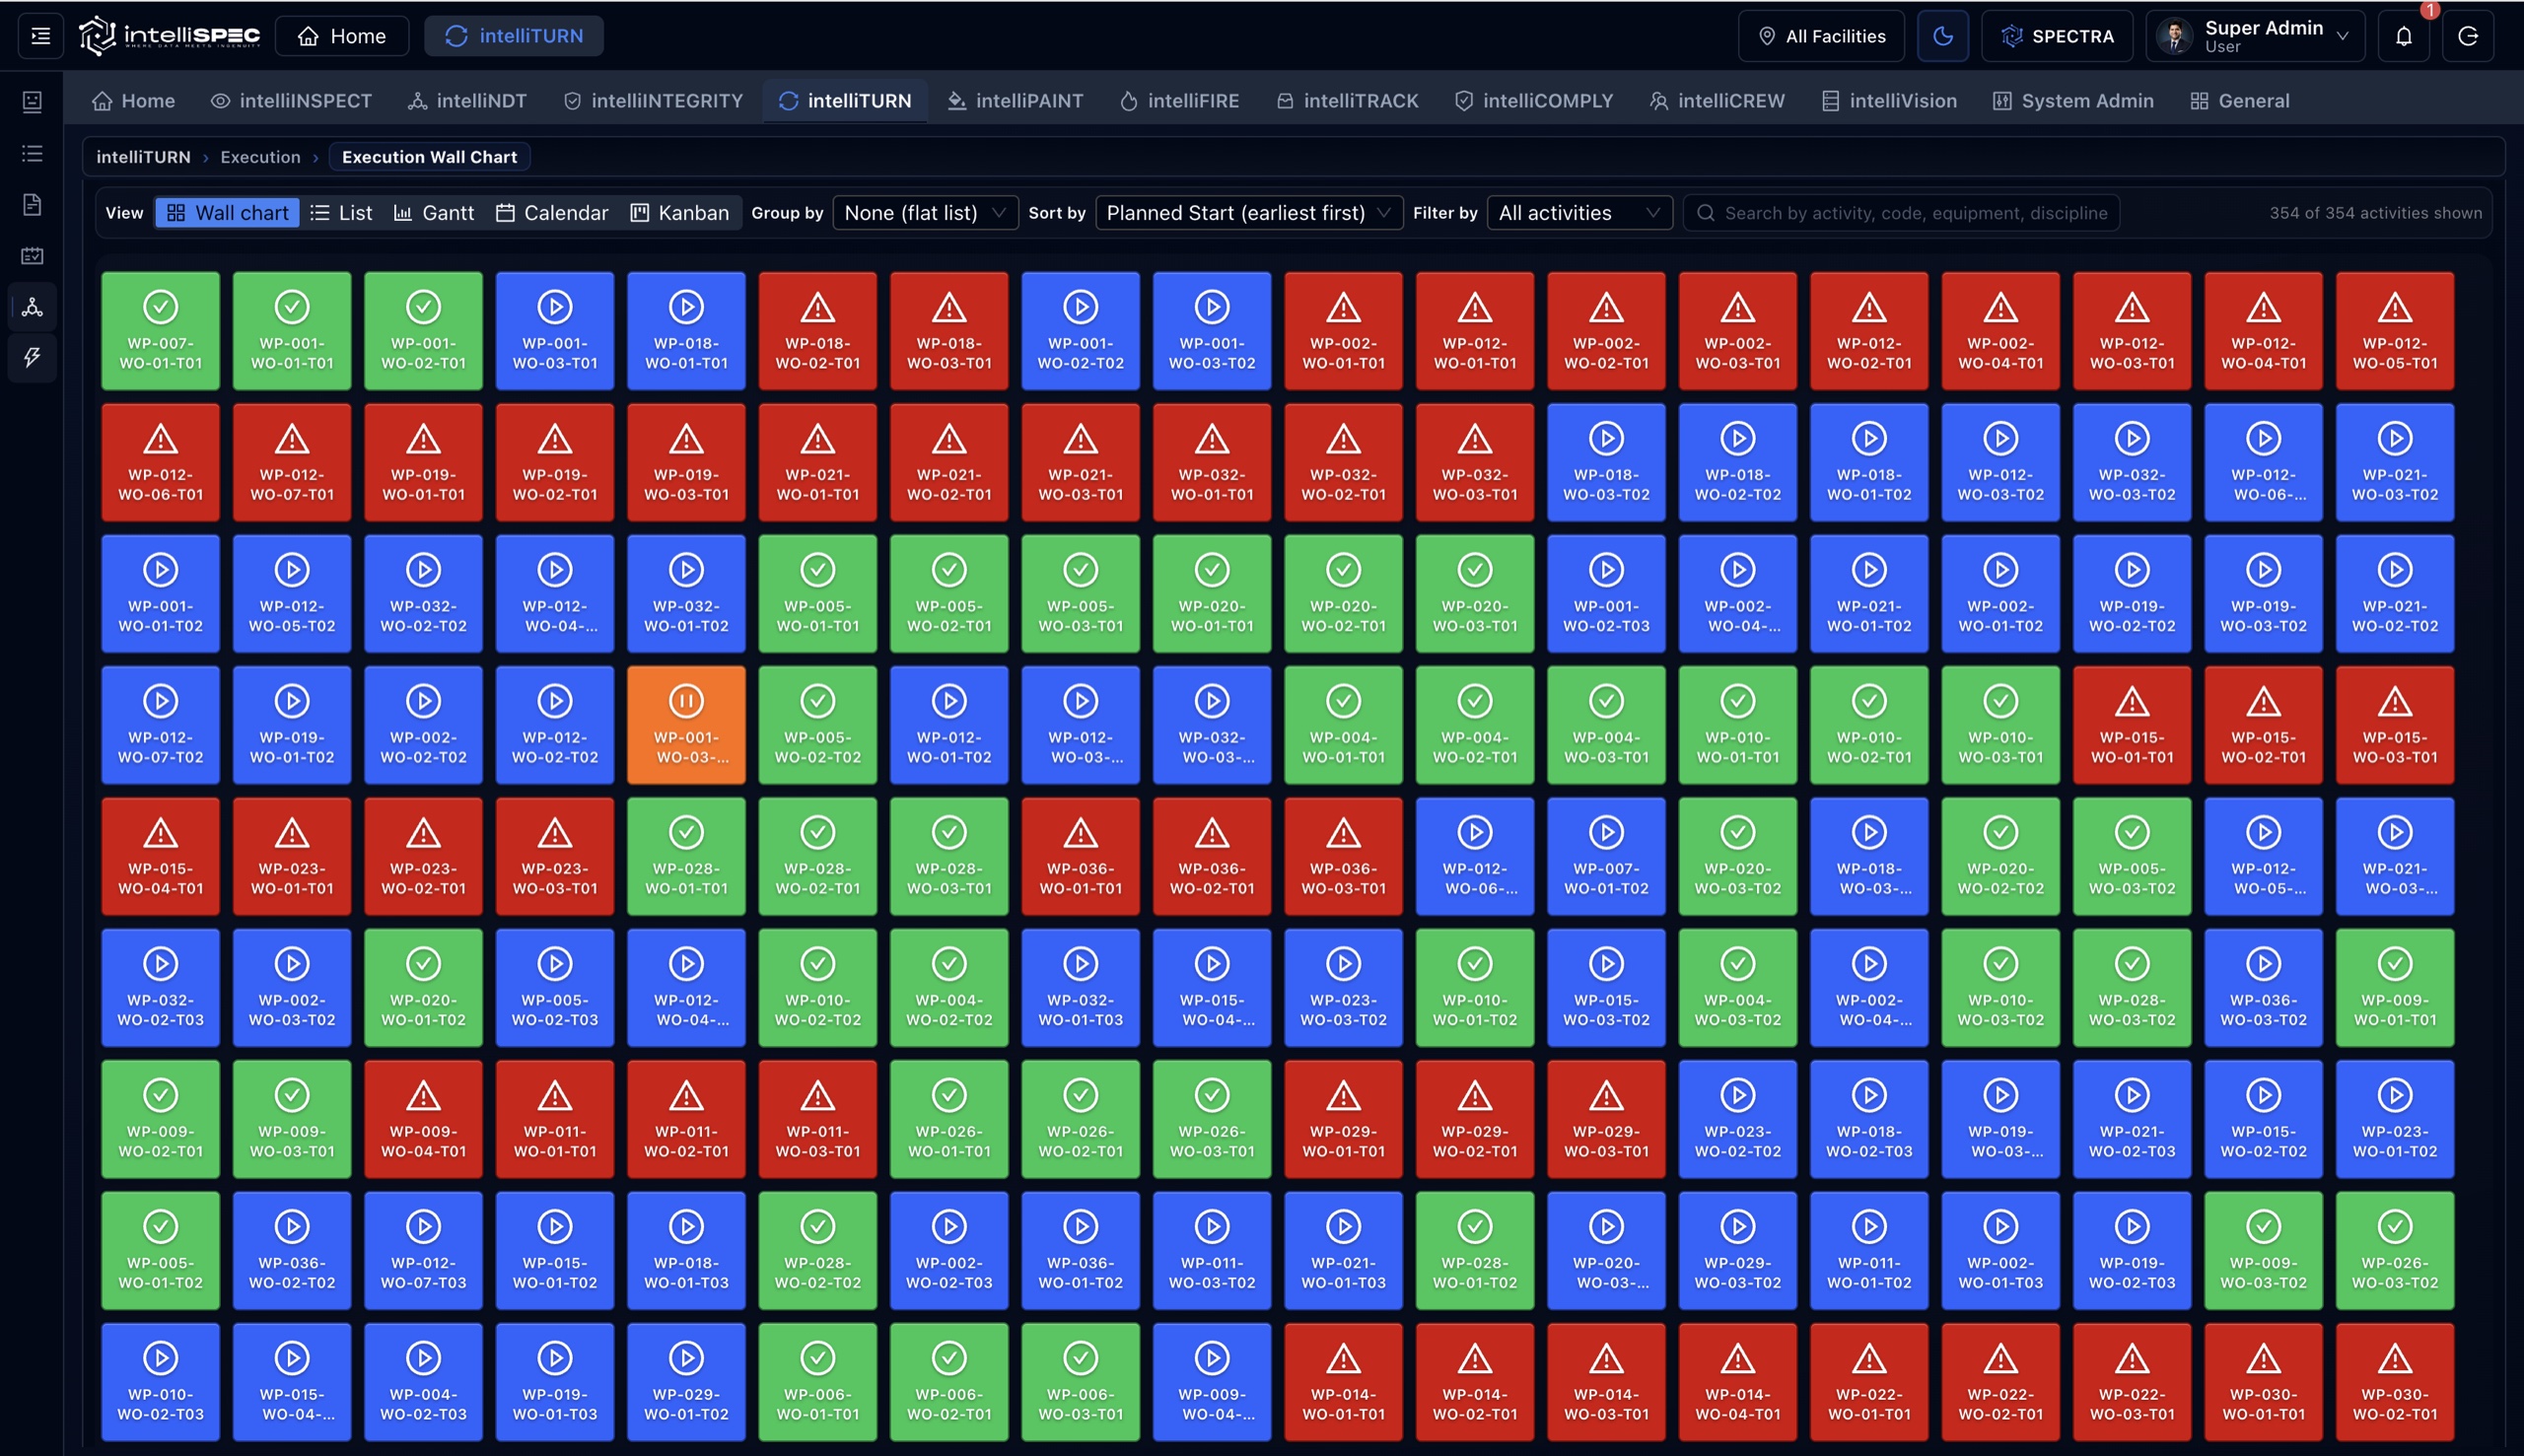
Task: Open intelliTRACK module
Action: pos(1348,101)
